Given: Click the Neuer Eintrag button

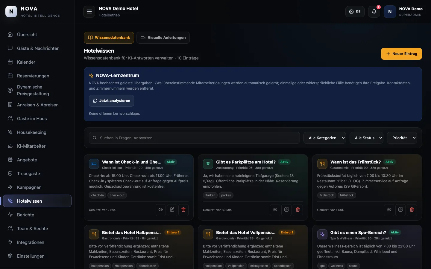Looking at the screenshot, I should (401, 54).
